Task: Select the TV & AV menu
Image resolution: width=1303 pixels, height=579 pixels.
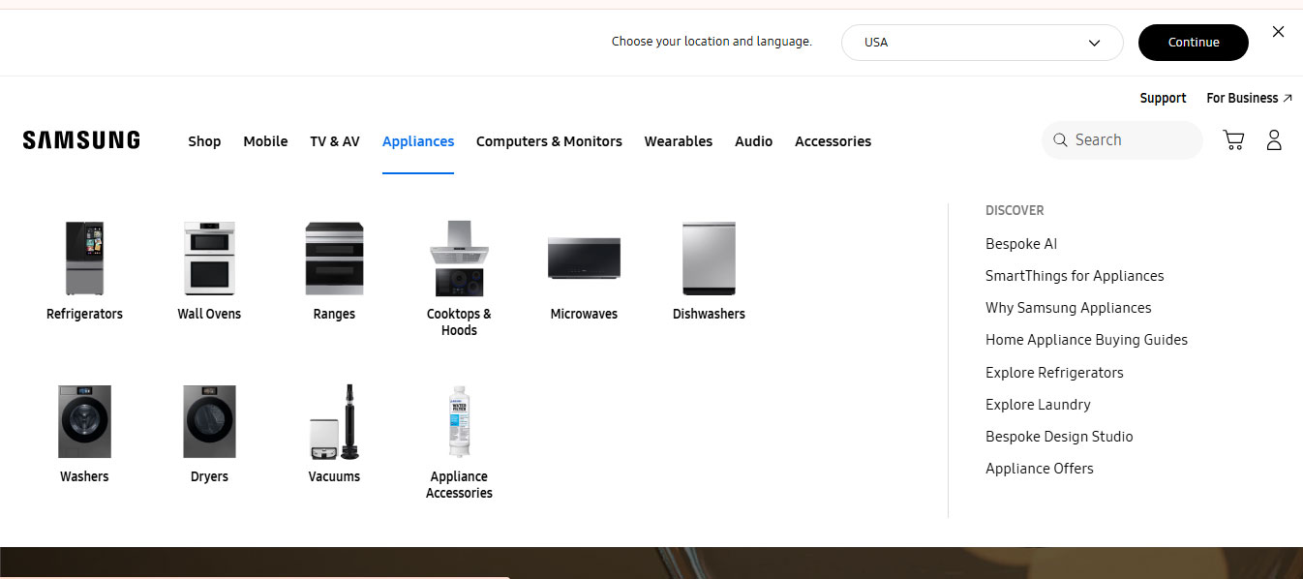Action: click(x=335, y=141)
